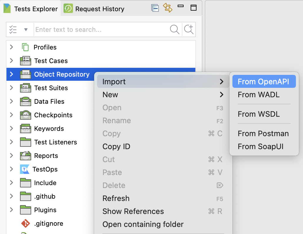Image resolution: width=303 pixels, height=234 pixels.
Task: Click the TestOps logo icon
Action: pos(25,169)
